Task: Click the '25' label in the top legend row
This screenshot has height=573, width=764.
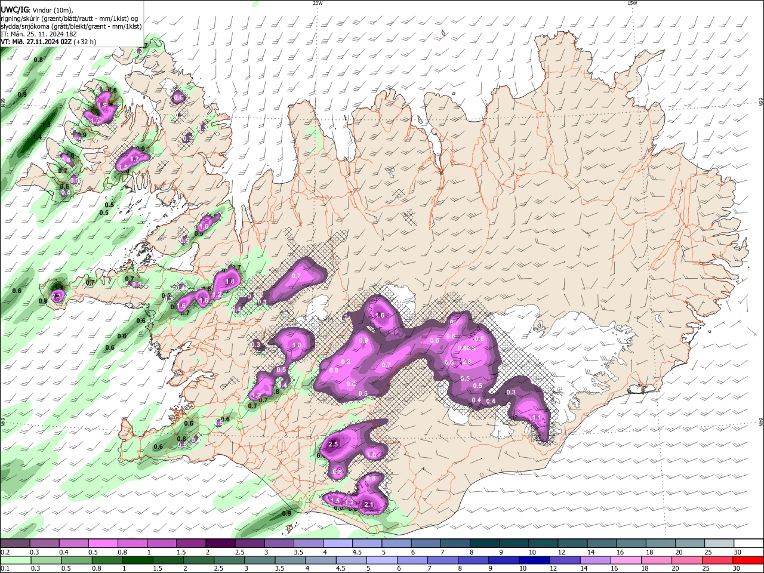Action: (x=708, y=552)
